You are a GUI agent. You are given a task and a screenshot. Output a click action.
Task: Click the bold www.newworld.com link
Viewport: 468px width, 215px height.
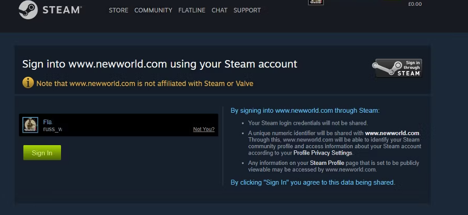(x=392, y=133)
